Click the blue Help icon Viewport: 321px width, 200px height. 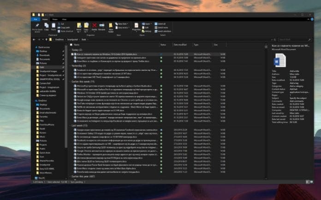(312, 19)
